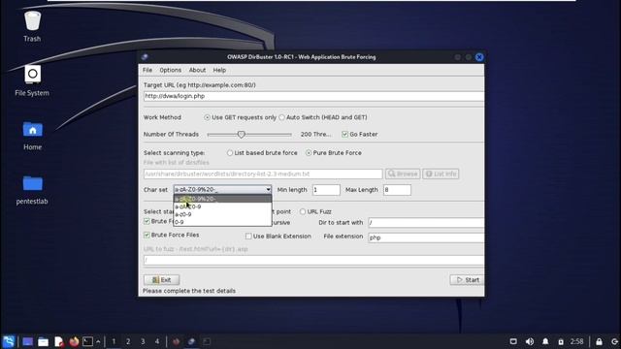Click the List Info button

click(441, 174)
